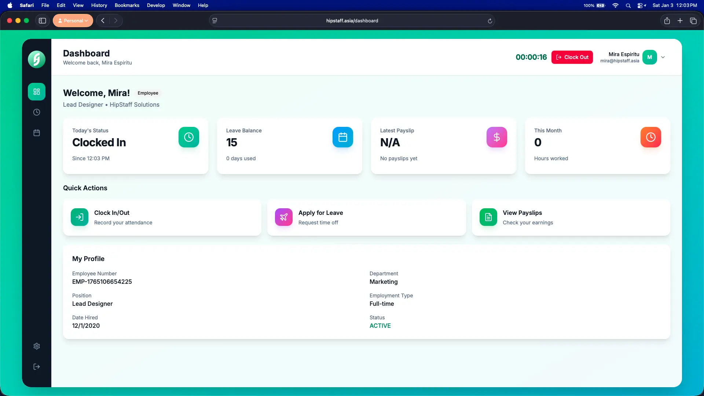Open the History menu
704x396 pixels.
tap(99, 5)
